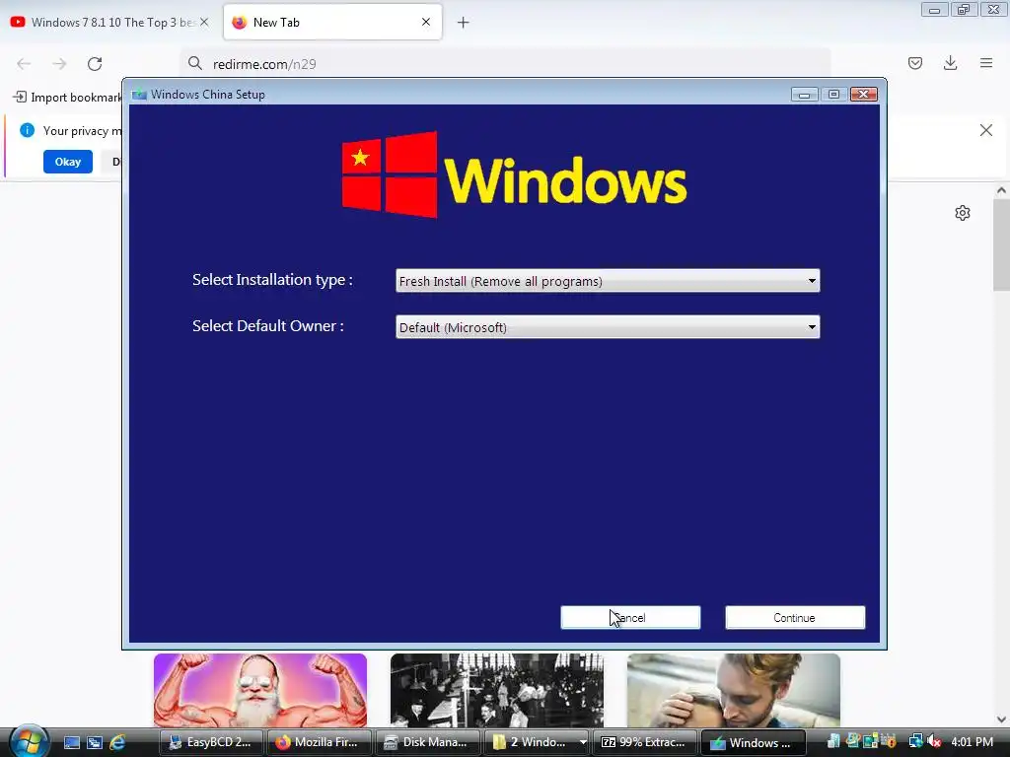Click the Cancel button in setup
The image size is (1010, 757).
click(x=630, y=618)
